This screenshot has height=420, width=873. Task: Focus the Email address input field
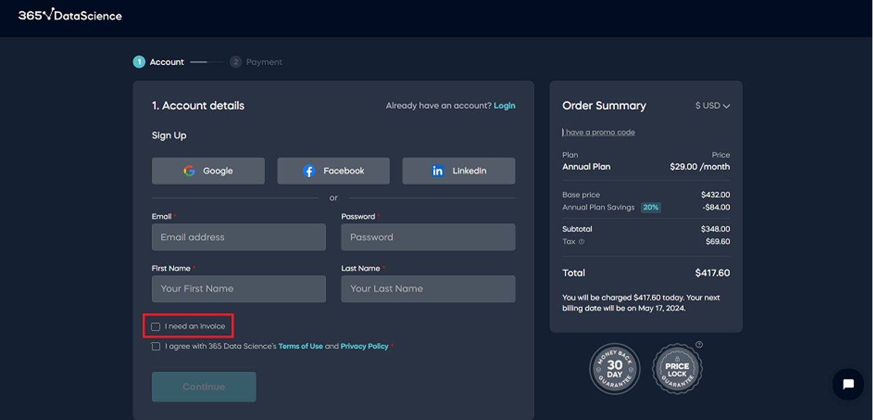tap(238, 237)
